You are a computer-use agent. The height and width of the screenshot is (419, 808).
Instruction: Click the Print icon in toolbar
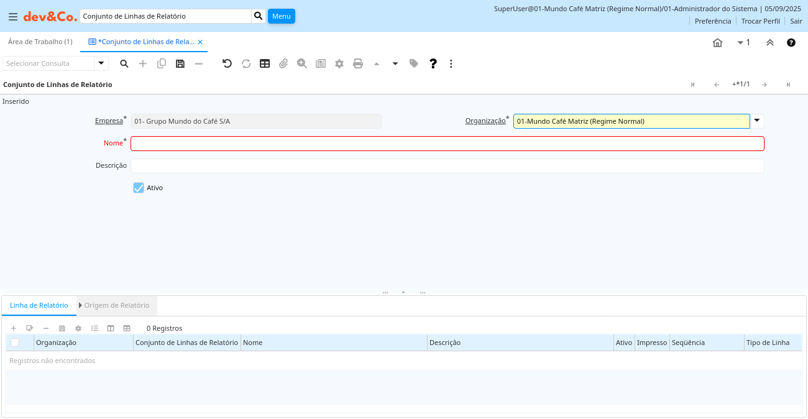tap(358, 63)
